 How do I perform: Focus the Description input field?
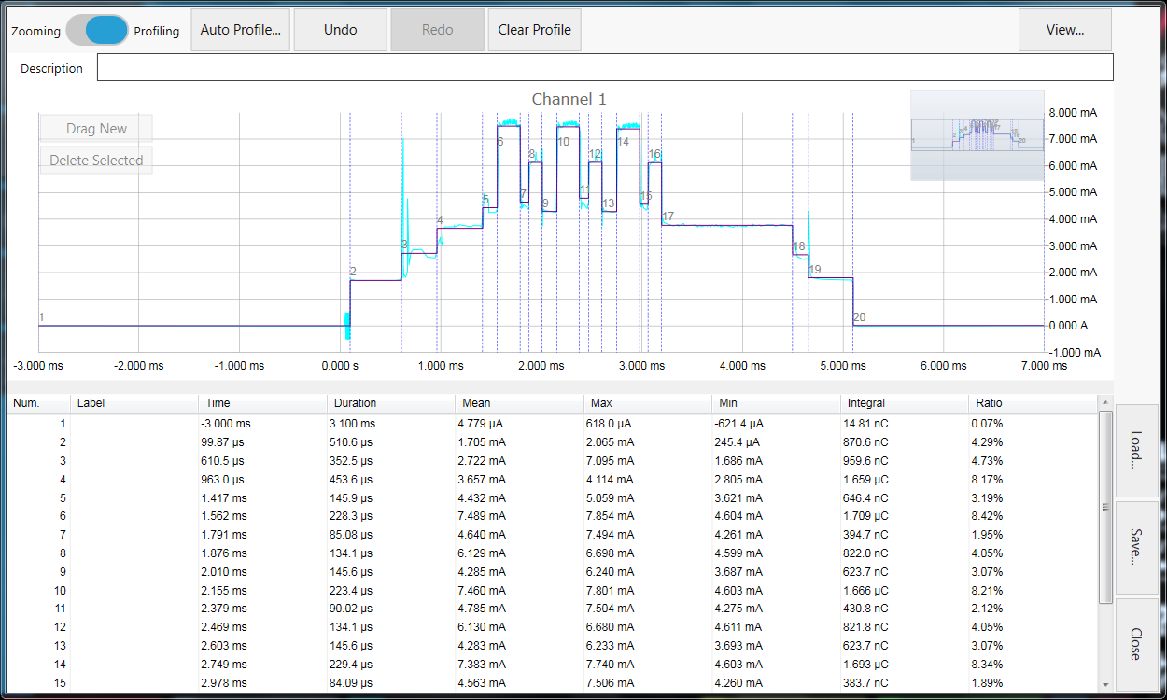[605, 68]
